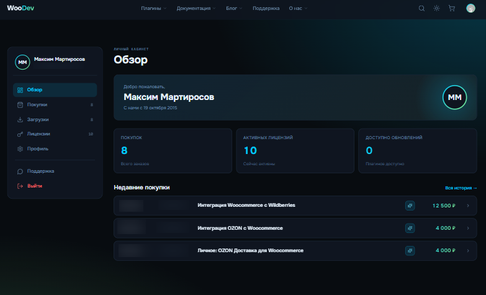Click the sidebar Поддержка chat icon

20,171
